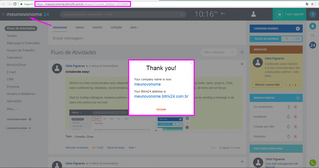Click the right sidebar search icon
The height and width of the screenshot is (168, 319).
point(313,36)
